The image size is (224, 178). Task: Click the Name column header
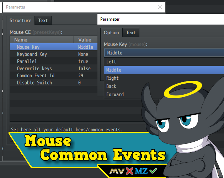(x=42, y=40)
